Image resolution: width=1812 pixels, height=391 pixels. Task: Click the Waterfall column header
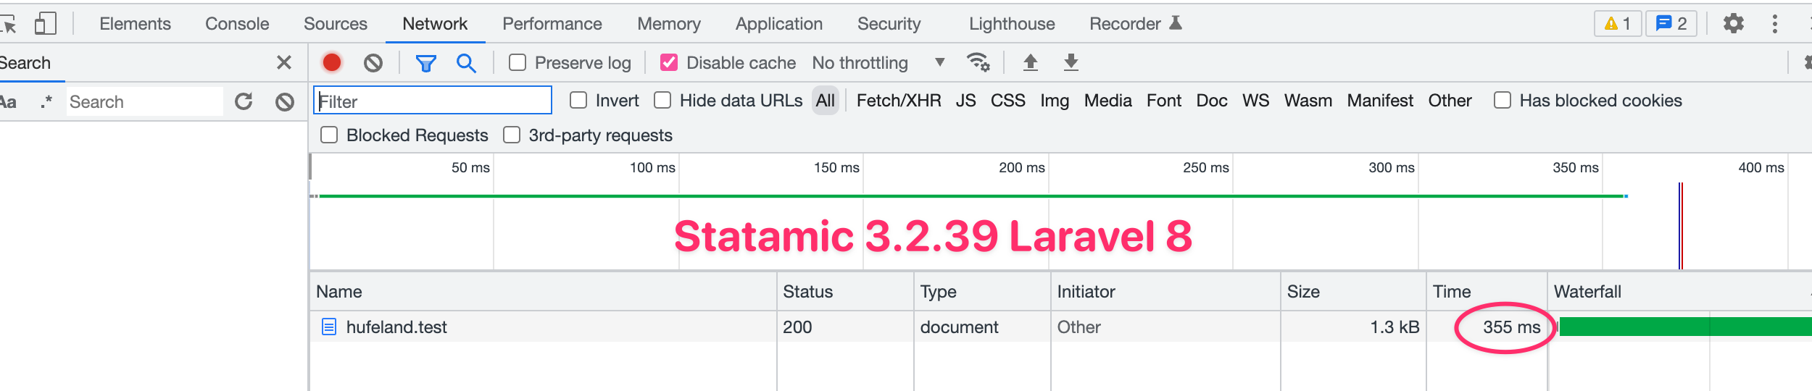pyautogui.click(x=1679, y=292)
